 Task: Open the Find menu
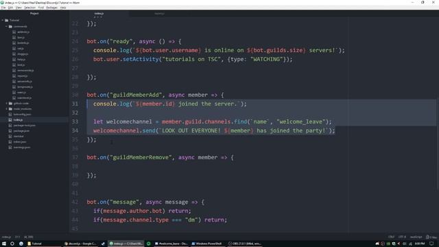41,8
